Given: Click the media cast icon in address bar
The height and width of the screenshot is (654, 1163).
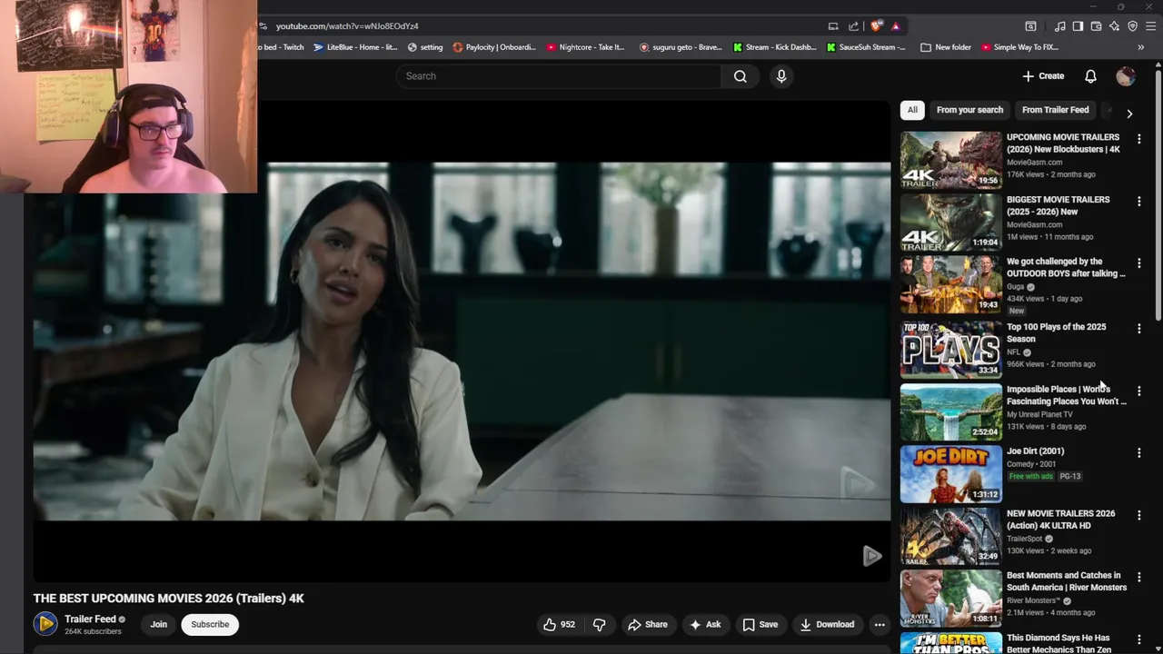Looking at the screenshot, I should tap(833, 26).
